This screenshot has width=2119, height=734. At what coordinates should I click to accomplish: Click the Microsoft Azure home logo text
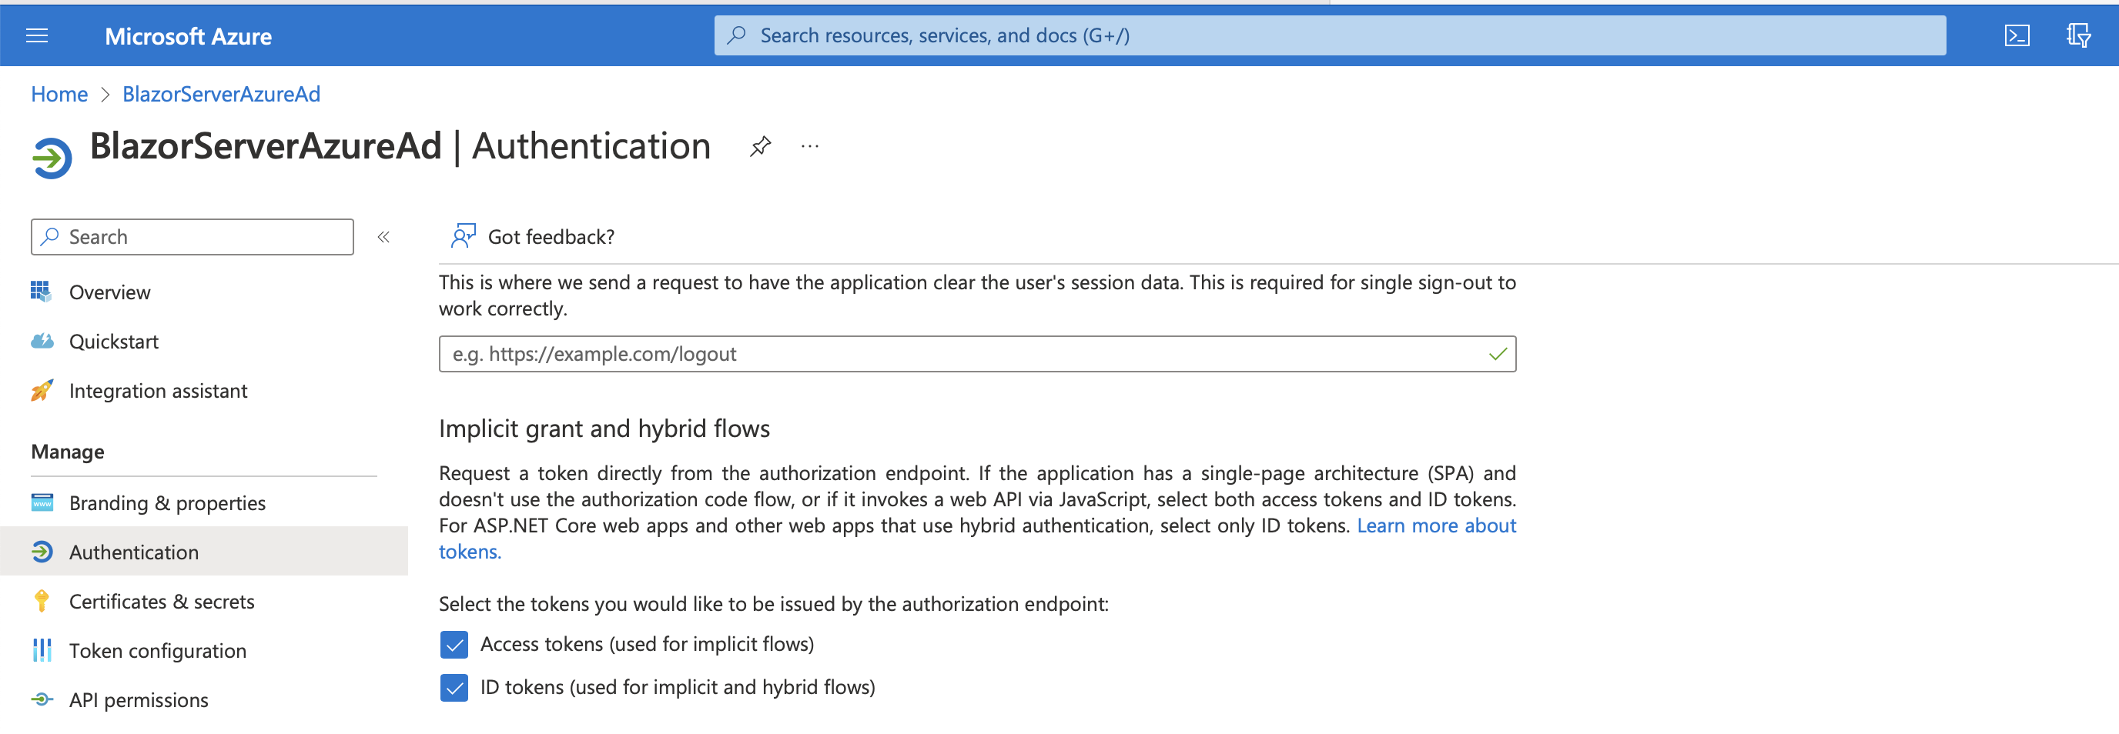pos(189,36)
